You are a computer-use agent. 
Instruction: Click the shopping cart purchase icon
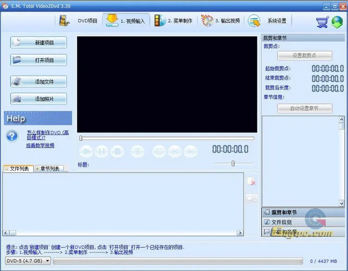tap(322, 22)
